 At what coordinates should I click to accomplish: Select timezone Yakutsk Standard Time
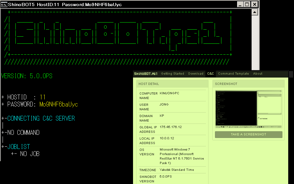(177, 170)
